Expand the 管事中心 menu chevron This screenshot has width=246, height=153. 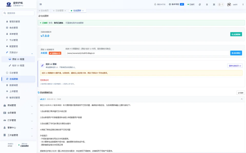pyautogui.click(x=32, y=129)
